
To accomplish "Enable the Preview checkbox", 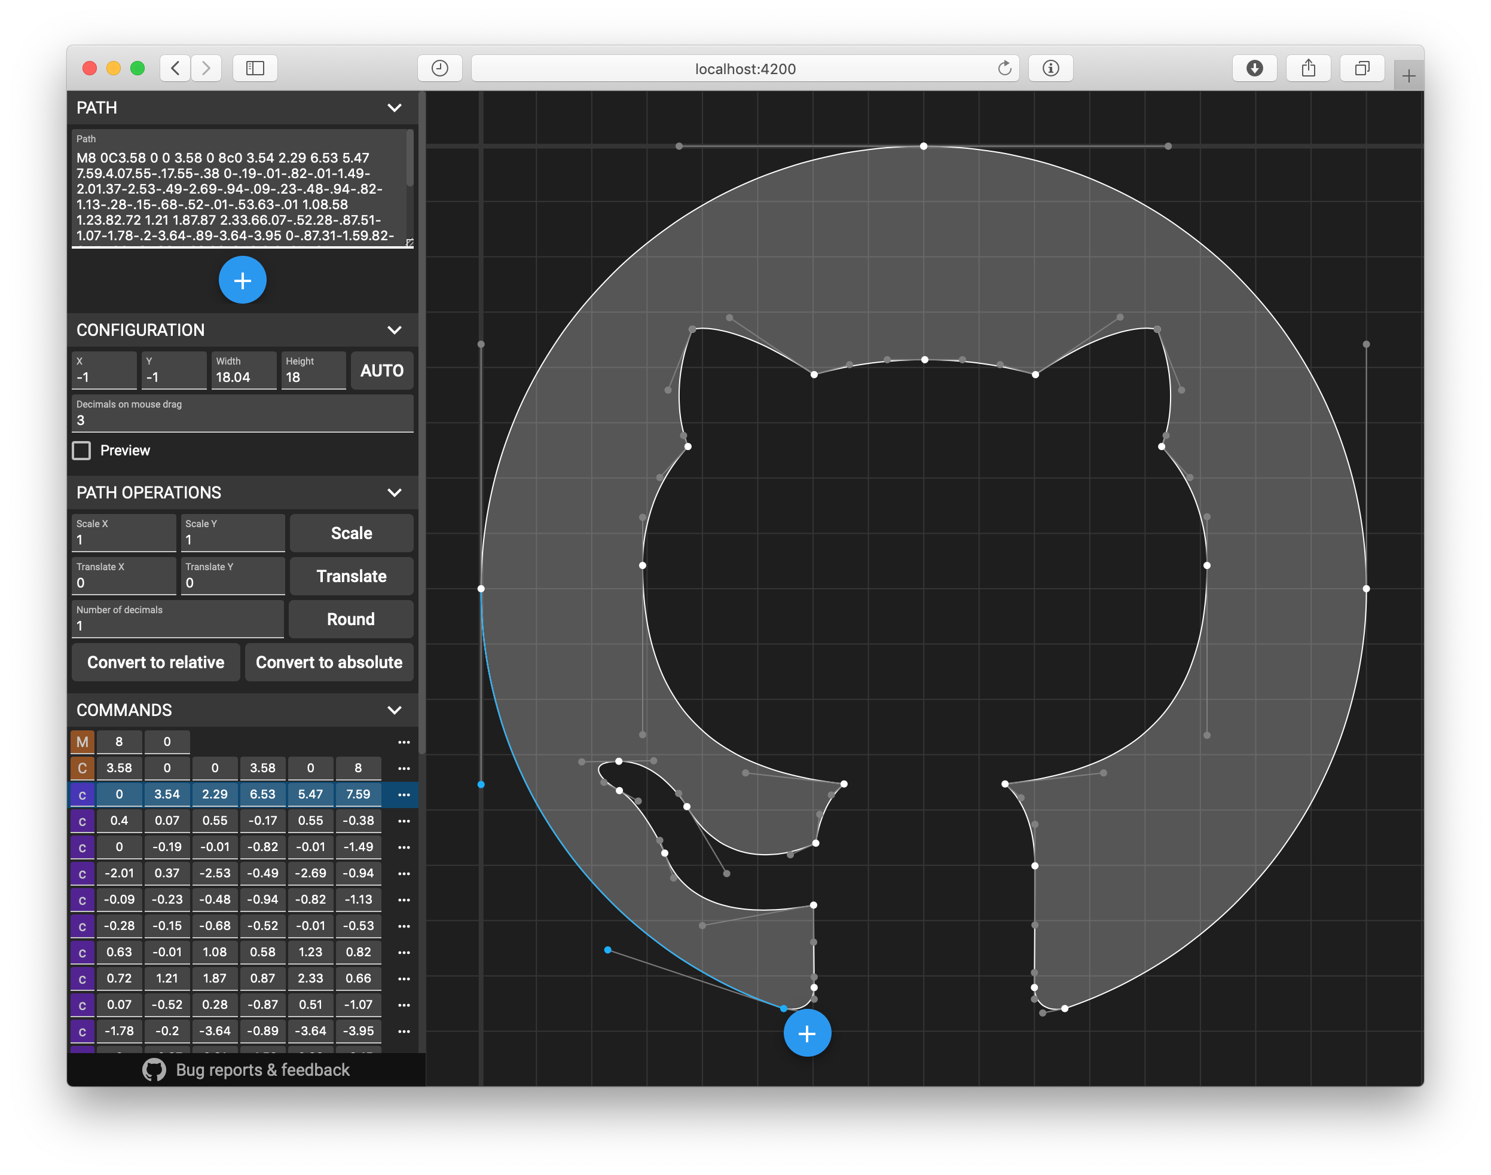I will [82, 451].
